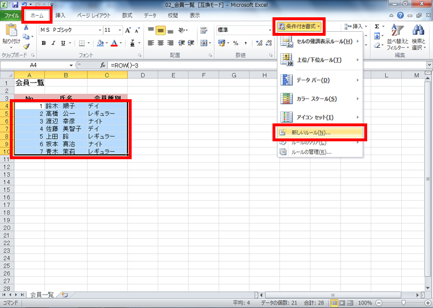Toggle top vertical alignment
433x308 pixels.
click(151, 30)
